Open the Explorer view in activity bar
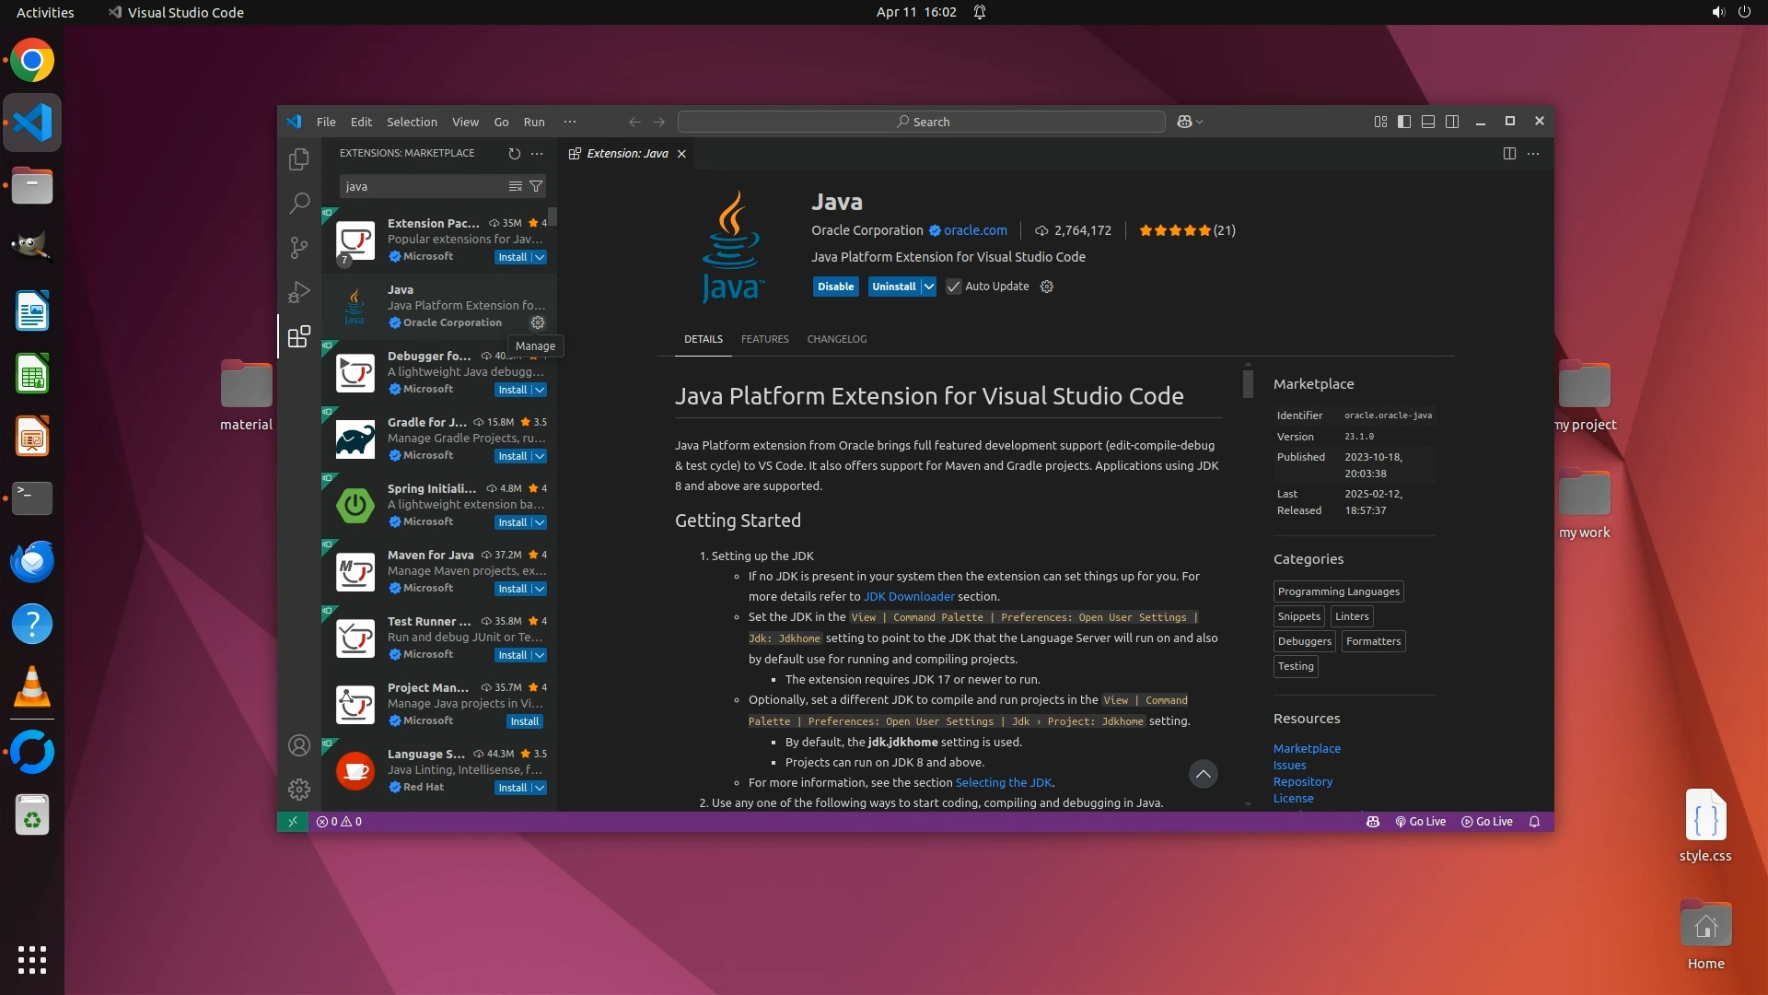Image resolution: width=1768 pixels, height=995 pixels. pos(298,159)
